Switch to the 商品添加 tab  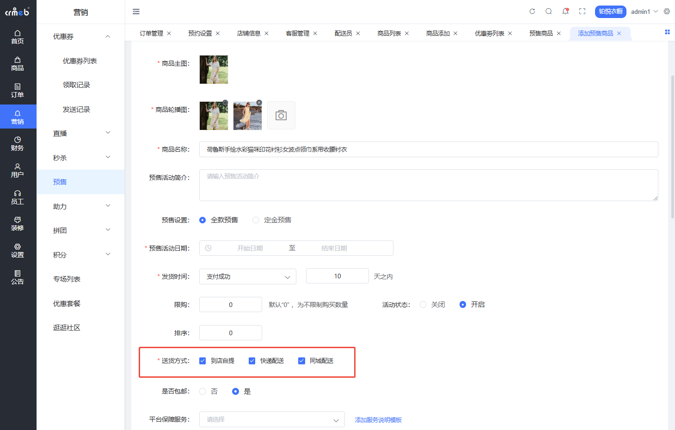point(438,33)
